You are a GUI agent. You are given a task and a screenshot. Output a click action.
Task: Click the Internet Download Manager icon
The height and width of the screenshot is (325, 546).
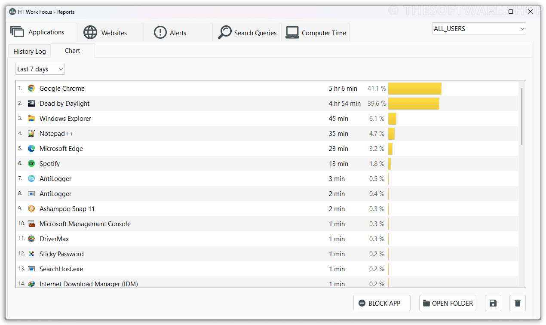[x=31, y=284]
